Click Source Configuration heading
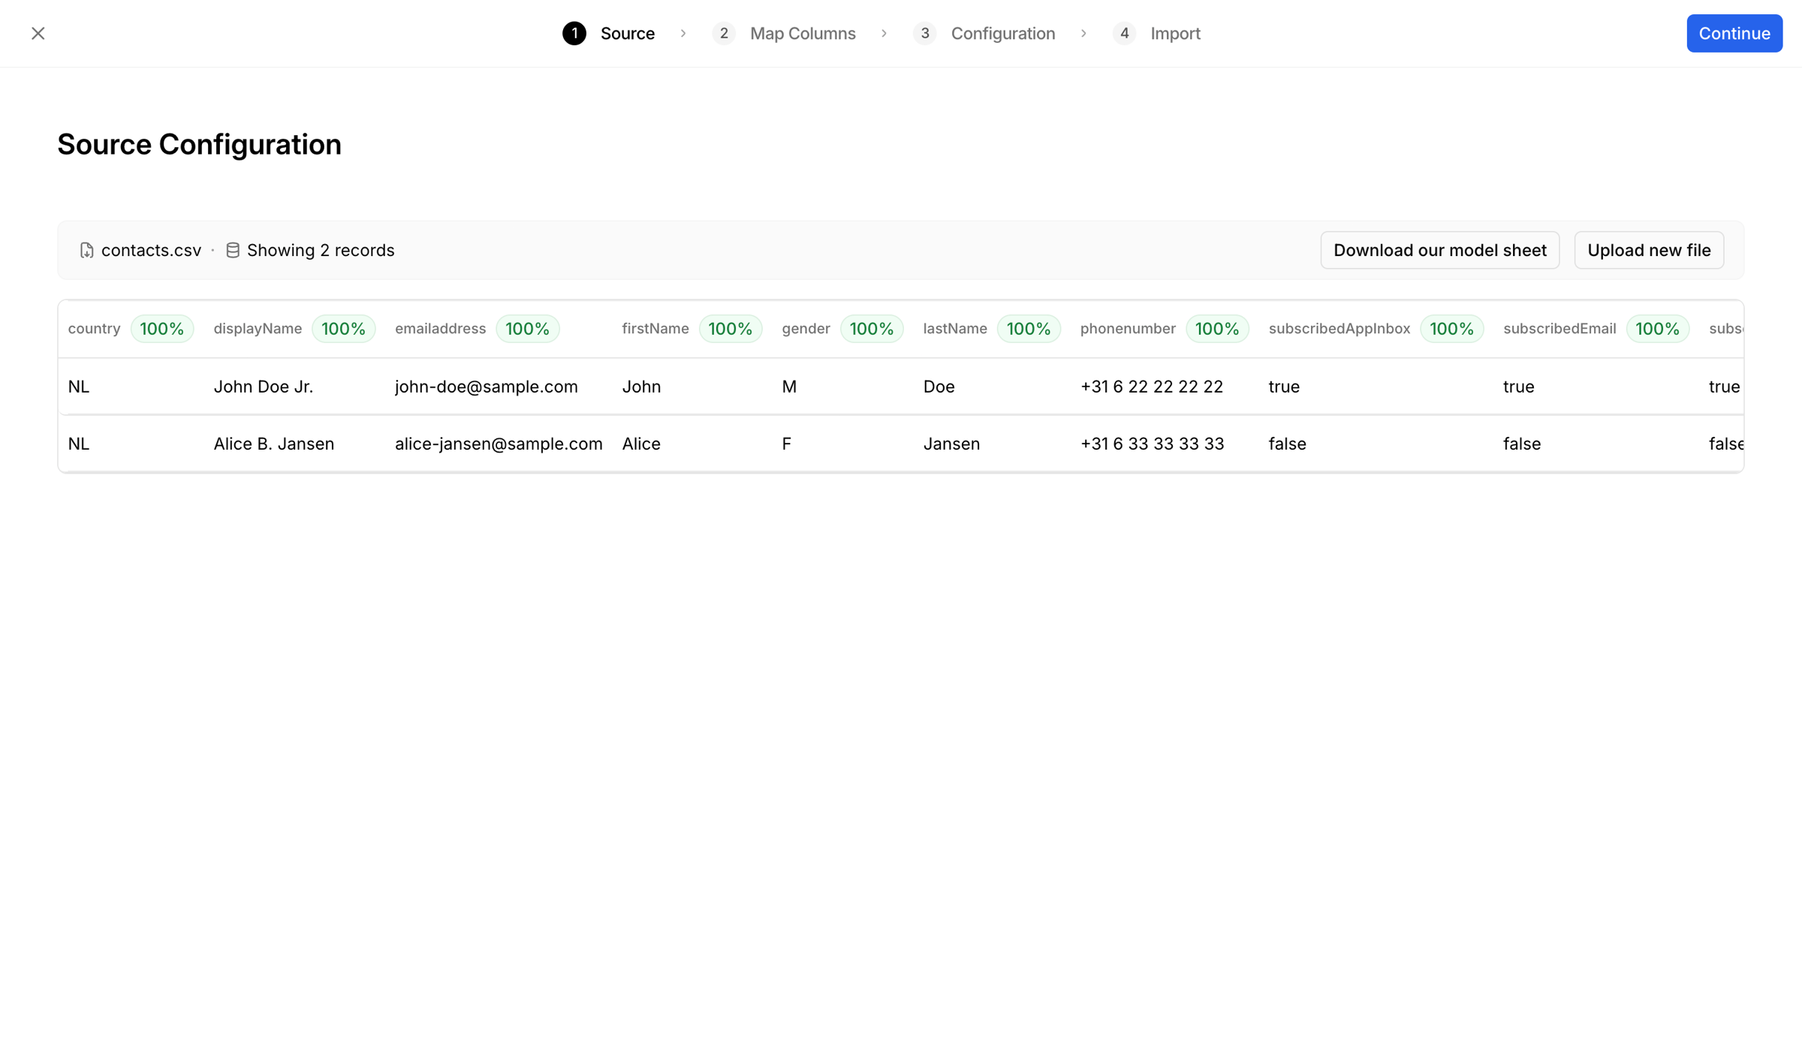 [x=199, y=144]
